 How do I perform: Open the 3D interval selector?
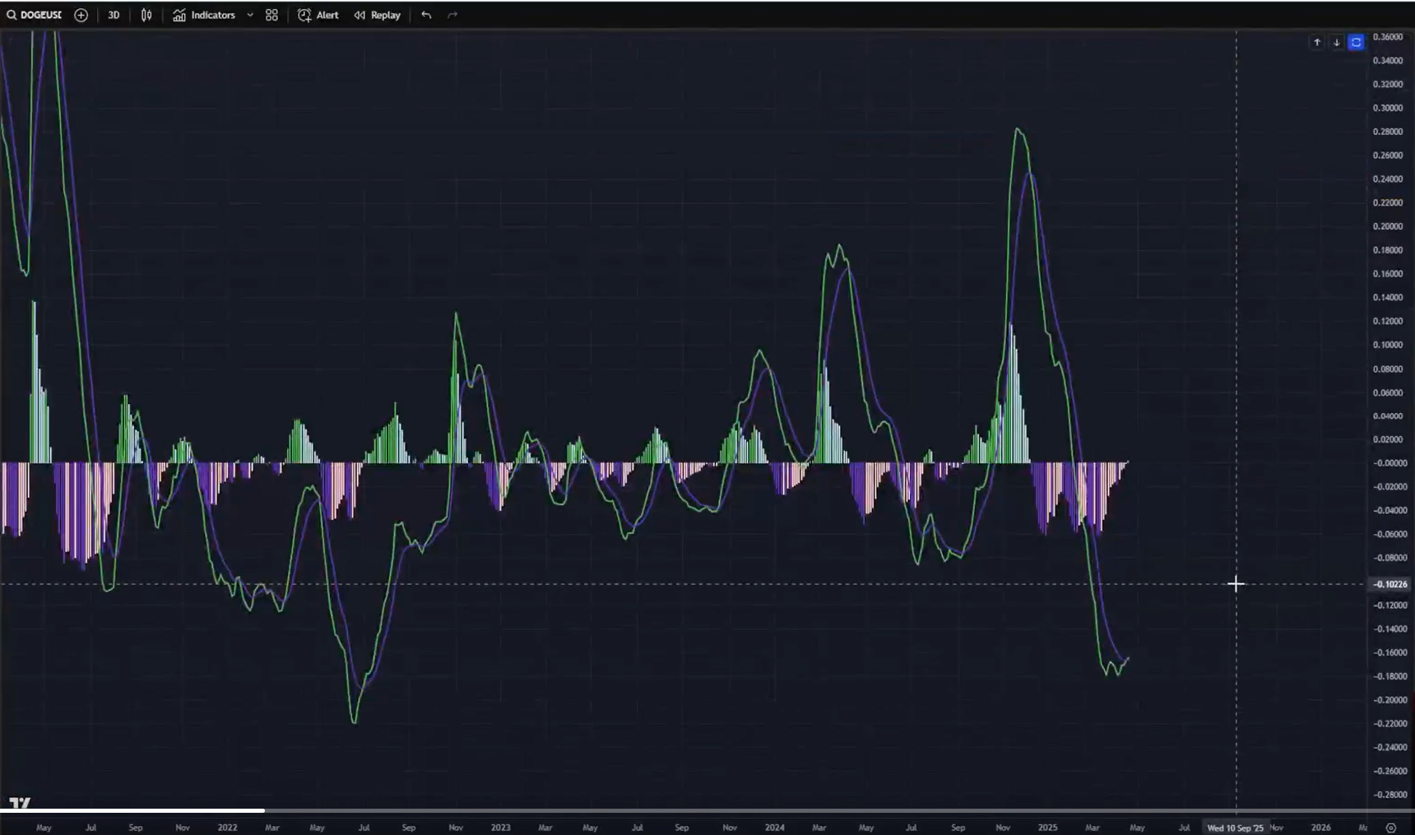(x=114, y=14)
